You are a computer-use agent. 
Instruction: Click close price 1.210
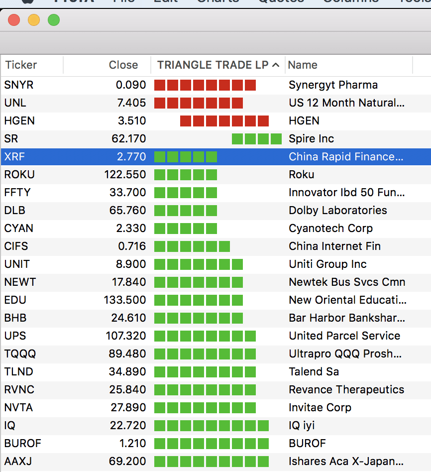coord(133,443)
